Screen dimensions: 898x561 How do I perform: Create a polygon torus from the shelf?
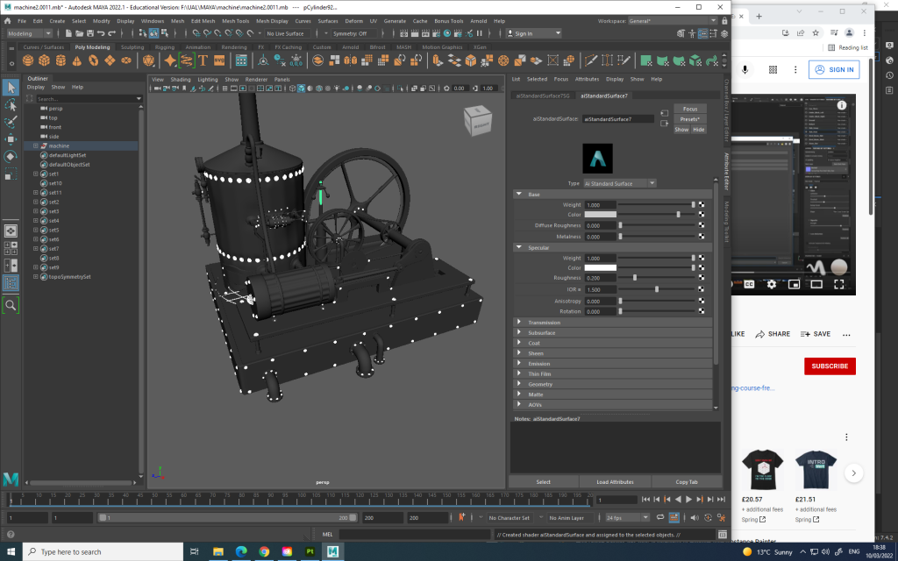(93, 60)
